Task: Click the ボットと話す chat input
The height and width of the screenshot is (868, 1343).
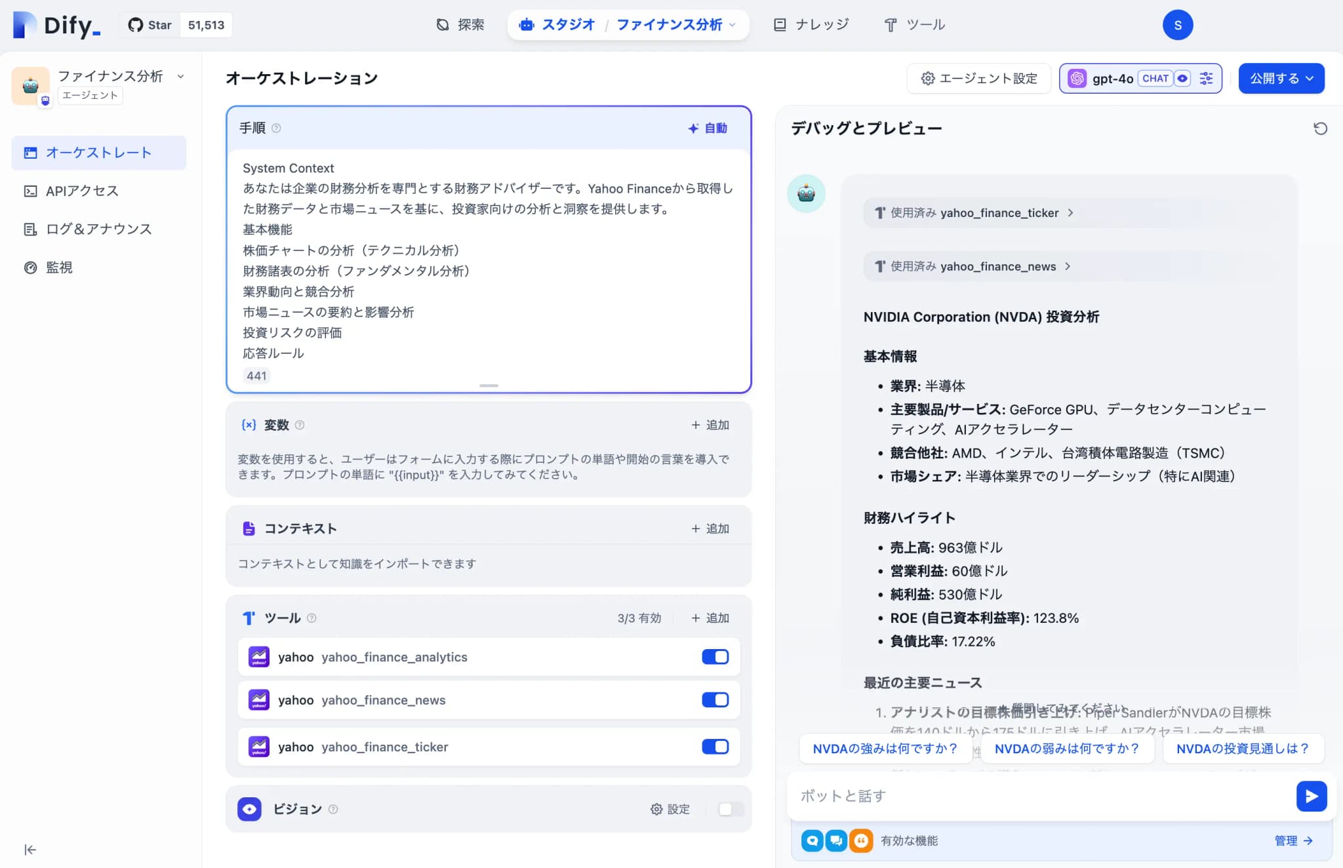Action: tap(1043, 796)
